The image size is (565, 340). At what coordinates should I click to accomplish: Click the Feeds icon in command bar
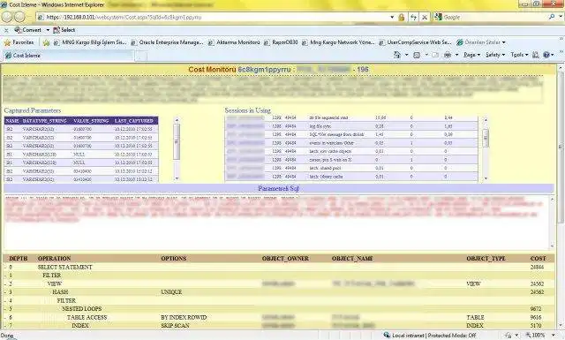click(417, 55)
